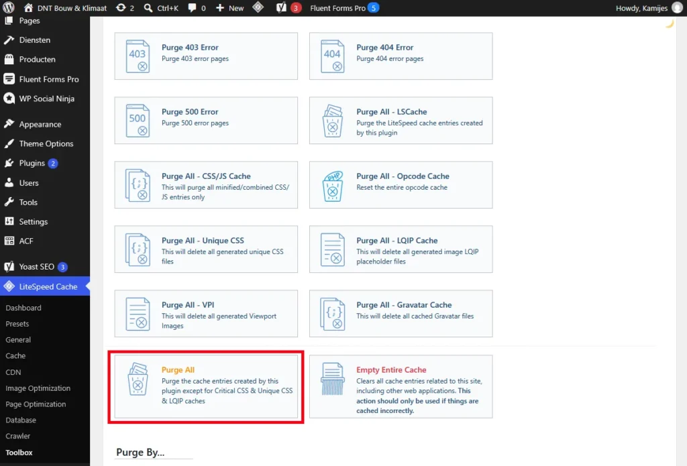Click Purge All - Opcode Cache PHP icon
The image size is (687, 466).
point(333,185)
